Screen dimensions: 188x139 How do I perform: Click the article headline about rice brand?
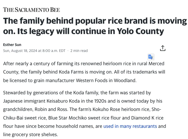pyautogui.click(x=95, y=26)
